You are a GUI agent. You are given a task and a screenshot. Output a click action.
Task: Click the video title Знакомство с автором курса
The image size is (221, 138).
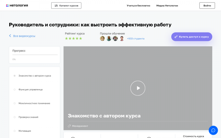(104, 116)
